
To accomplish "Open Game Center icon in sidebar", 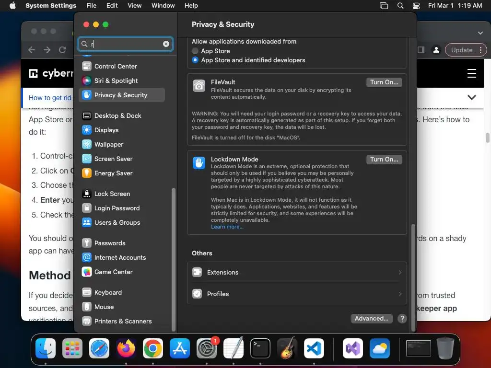I will click(87, 272).
